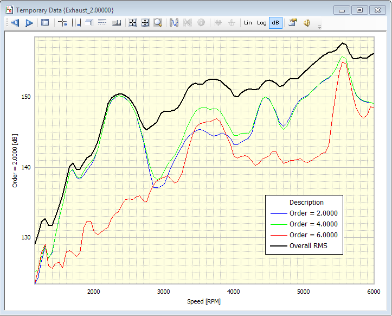Image resolution: width=392 pixels, height=316 pixels.
Task: Click the magnifier zoom tool
Action: [158, 23]
